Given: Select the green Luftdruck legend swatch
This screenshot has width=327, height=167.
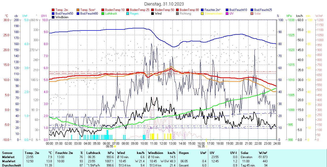Looking at the screenshot, I should click(103, 14).
